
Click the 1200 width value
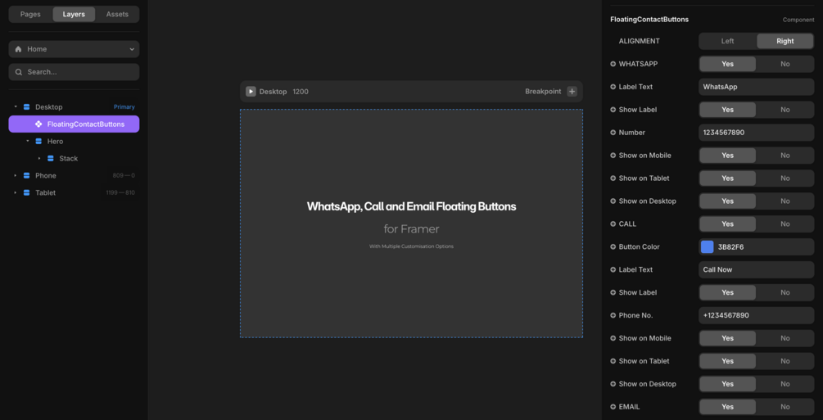point(301,92)
